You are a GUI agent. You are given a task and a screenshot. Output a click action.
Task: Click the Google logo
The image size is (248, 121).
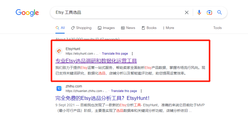click(x=27, y=13)
